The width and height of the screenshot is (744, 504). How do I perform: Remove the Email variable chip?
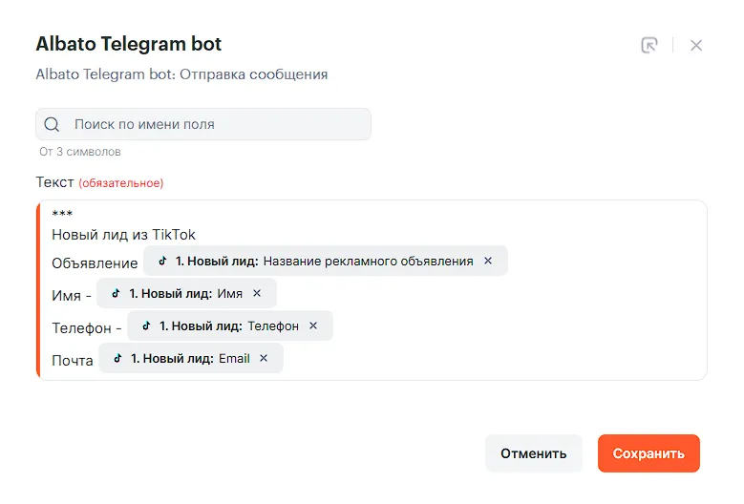(x=264, y=359)
